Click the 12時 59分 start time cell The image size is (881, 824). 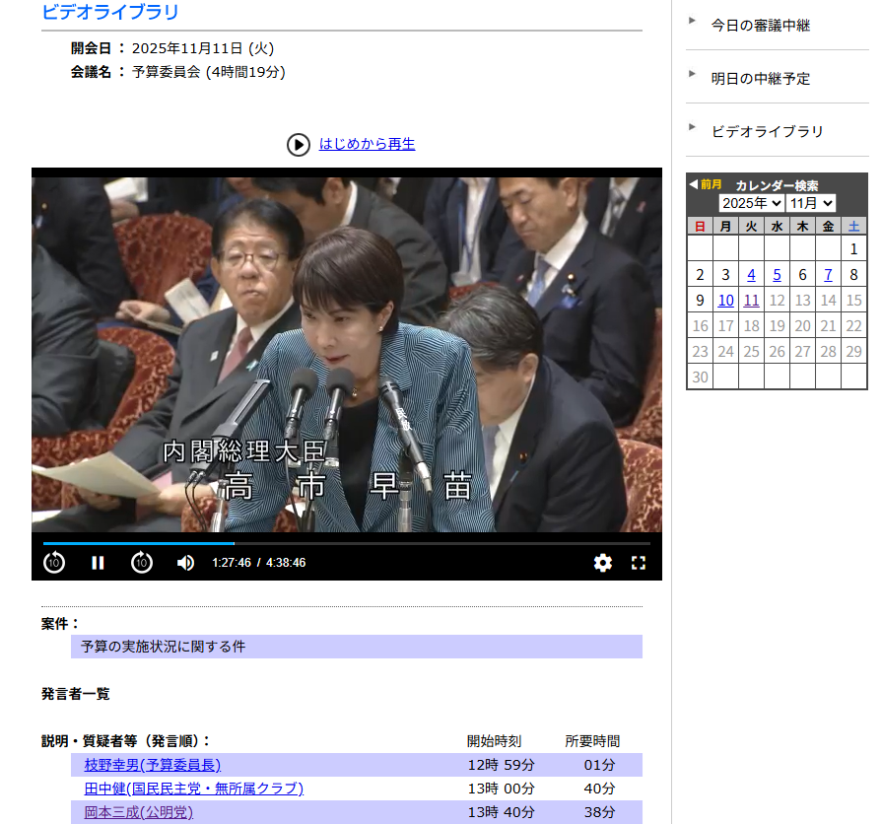pos(502,765)
